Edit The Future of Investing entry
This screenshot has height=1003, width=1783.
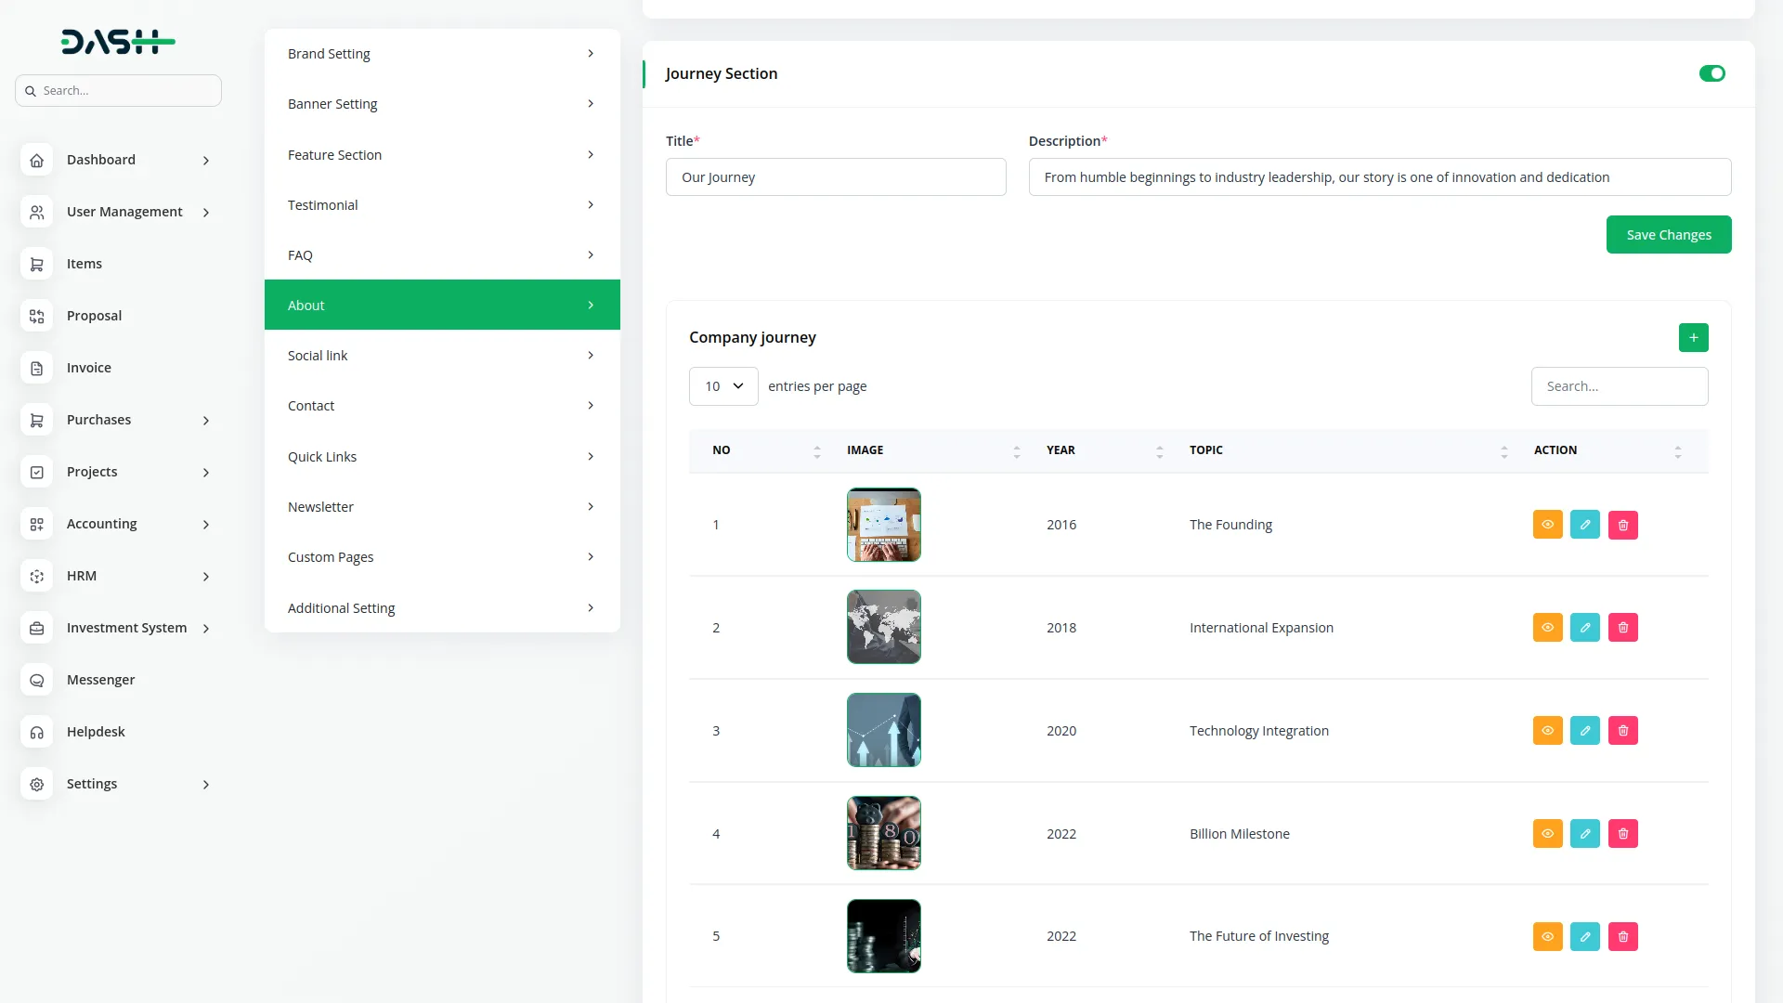1585,936
